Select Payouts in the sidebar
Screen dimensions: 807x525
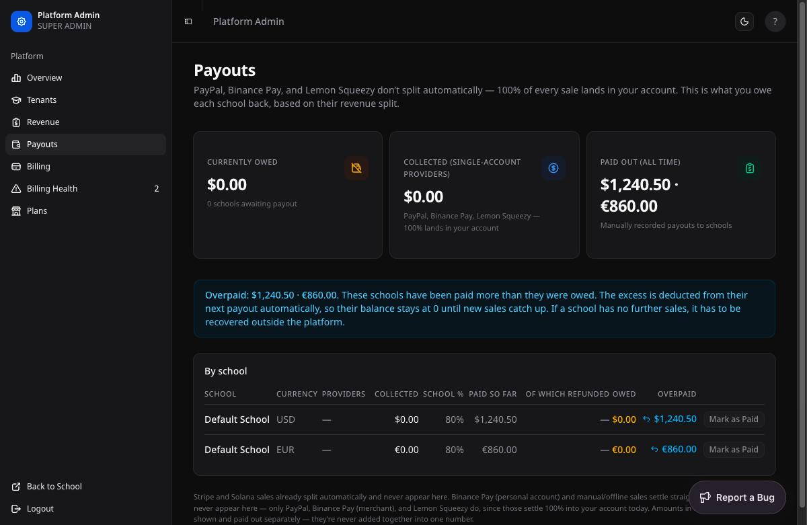[85, 145]
